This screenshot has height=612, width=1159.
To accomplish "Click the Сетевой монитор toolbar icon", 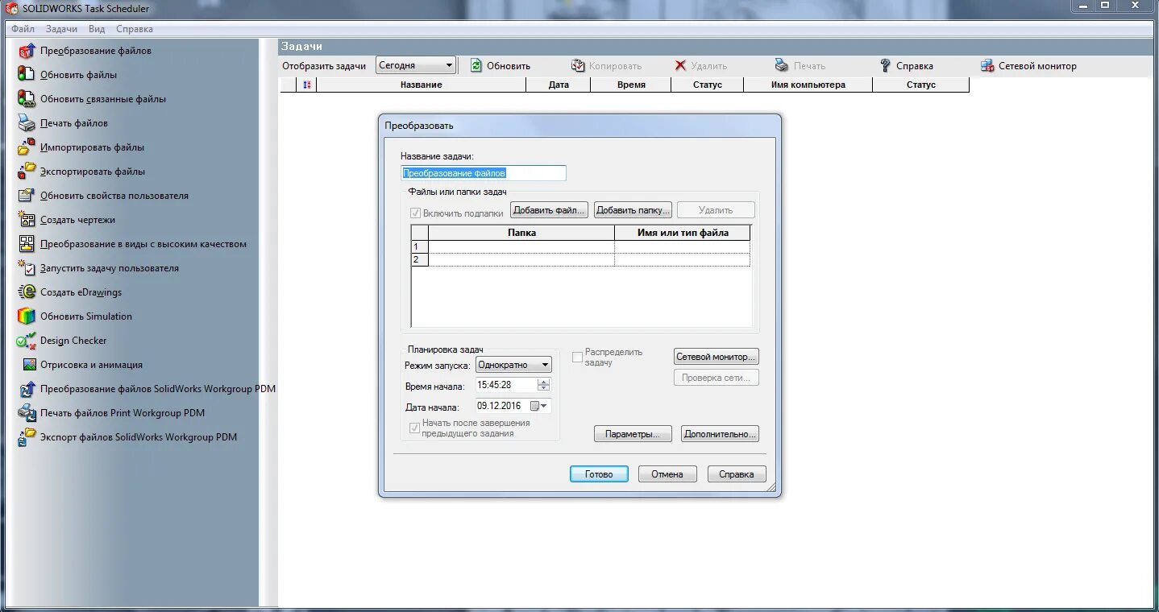I will (x=987, y=66).
